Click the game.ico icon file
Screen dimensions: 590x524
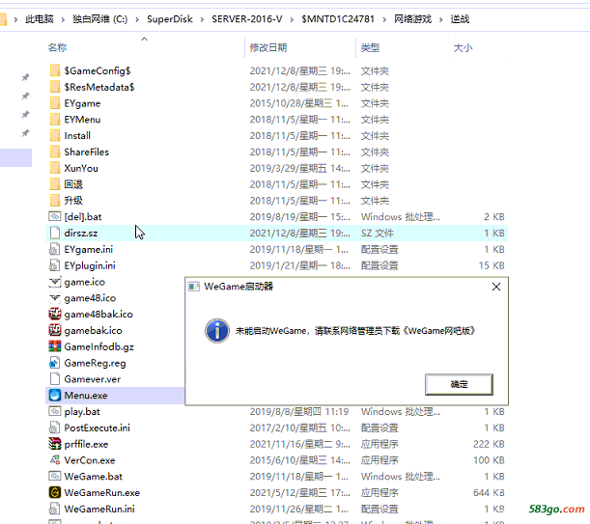click(55, 282)
